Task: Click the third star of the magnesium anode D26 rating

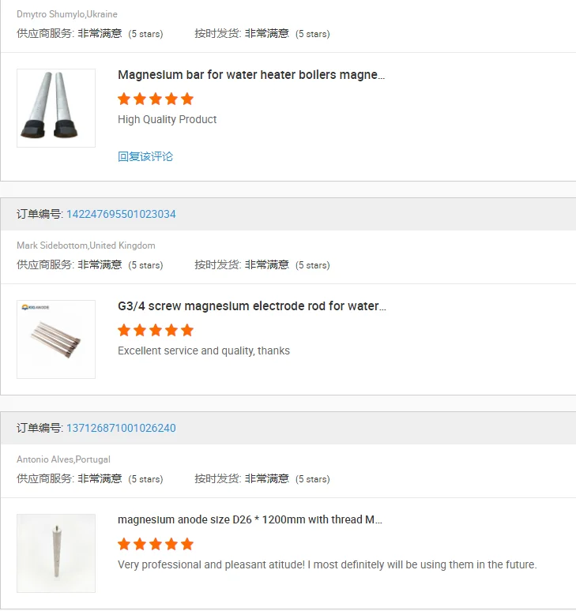Action: pos(156,544)
